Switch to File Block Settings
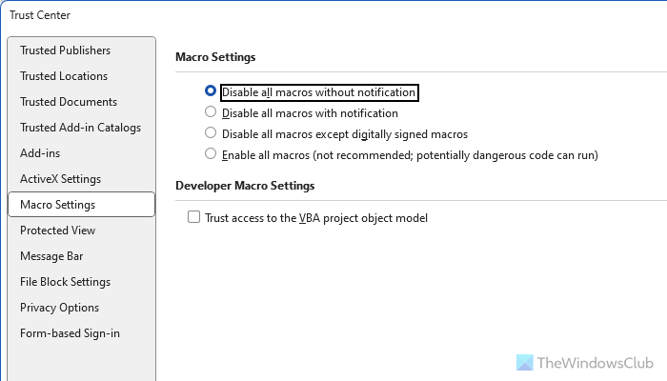667x381 pixels. (65, 282)
